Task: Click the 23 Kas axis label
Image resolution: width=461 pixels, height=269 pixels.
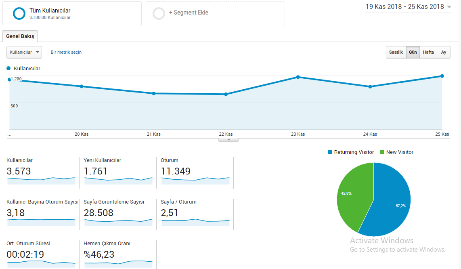Action: click(x=298, y=134)
